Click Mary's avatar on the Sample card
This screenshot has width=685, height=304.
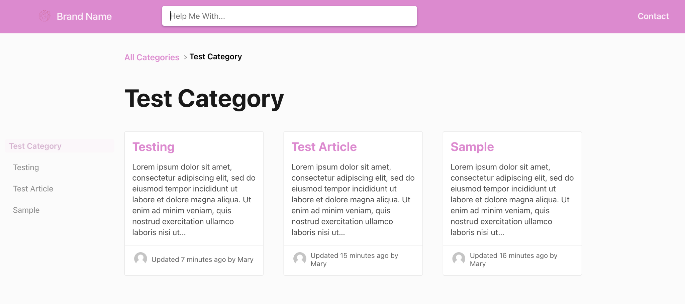(x=459, y=259)
